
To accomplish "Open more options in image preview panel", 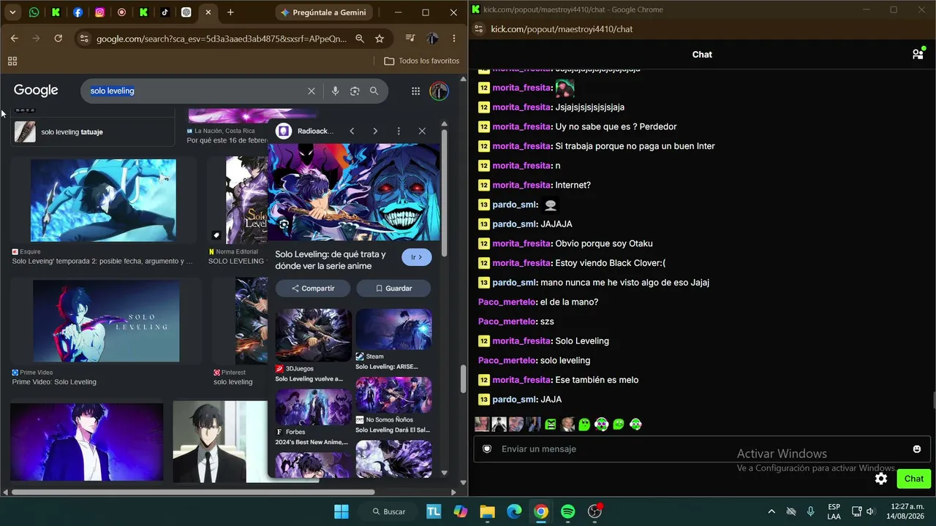I will (x=399, y=131).
